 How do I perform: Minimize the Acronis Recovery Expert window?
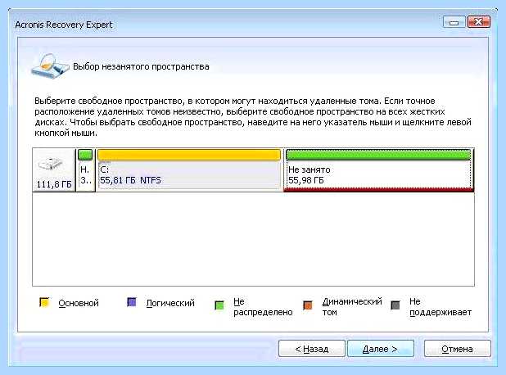[x=454, y=22]
